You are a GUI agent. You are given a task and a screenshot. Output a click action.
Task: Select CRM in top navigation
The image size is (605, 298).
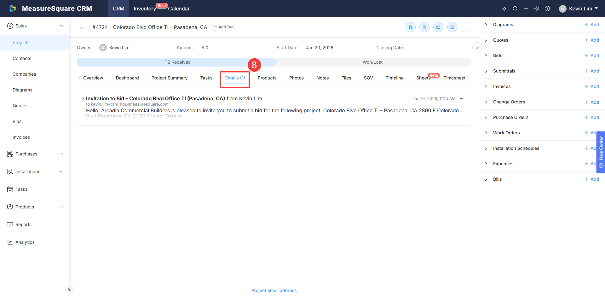click(x=118, y=9)
